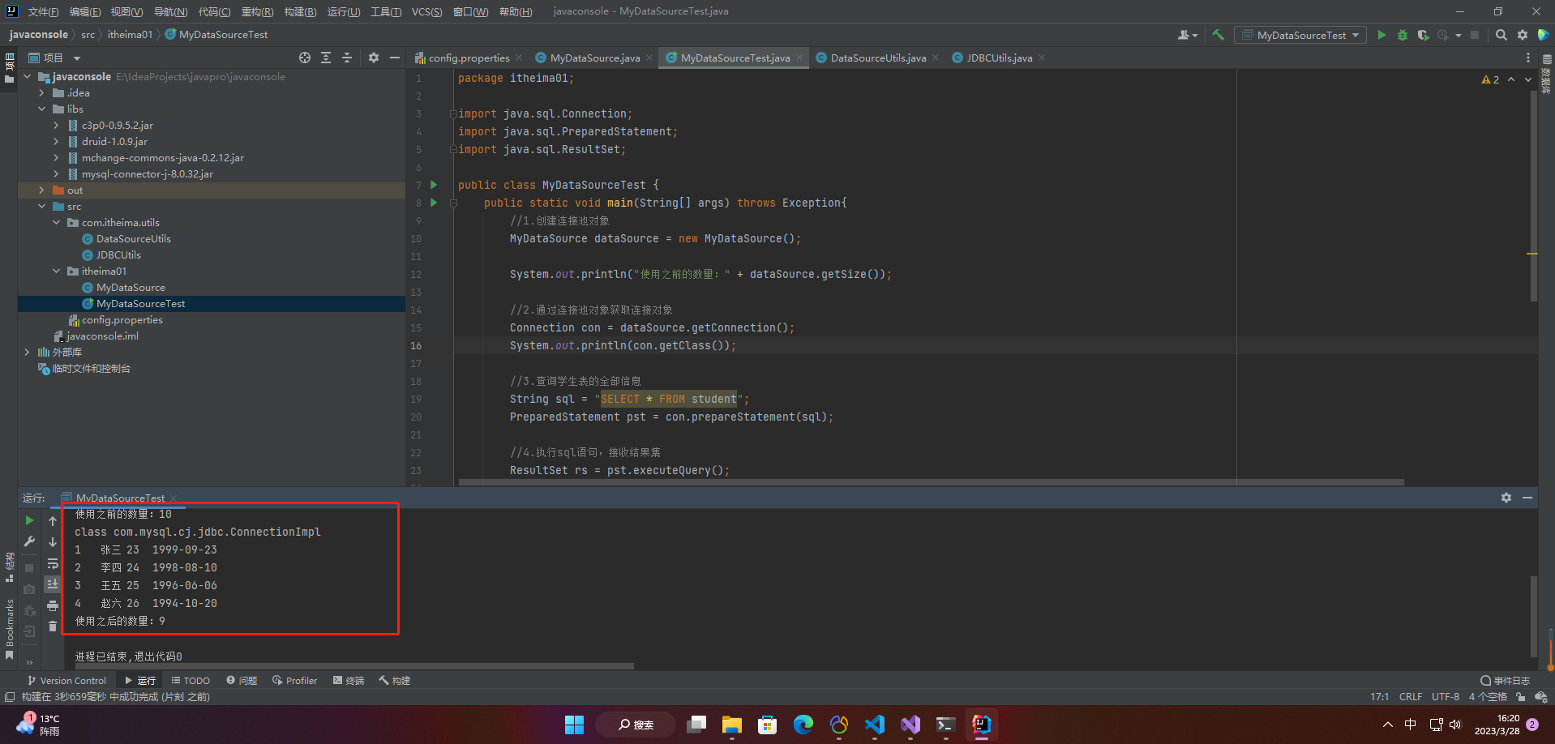1555x744 pixels.
Task: Click the green Run button in top toolbar
Action: tap(1382, 35)
